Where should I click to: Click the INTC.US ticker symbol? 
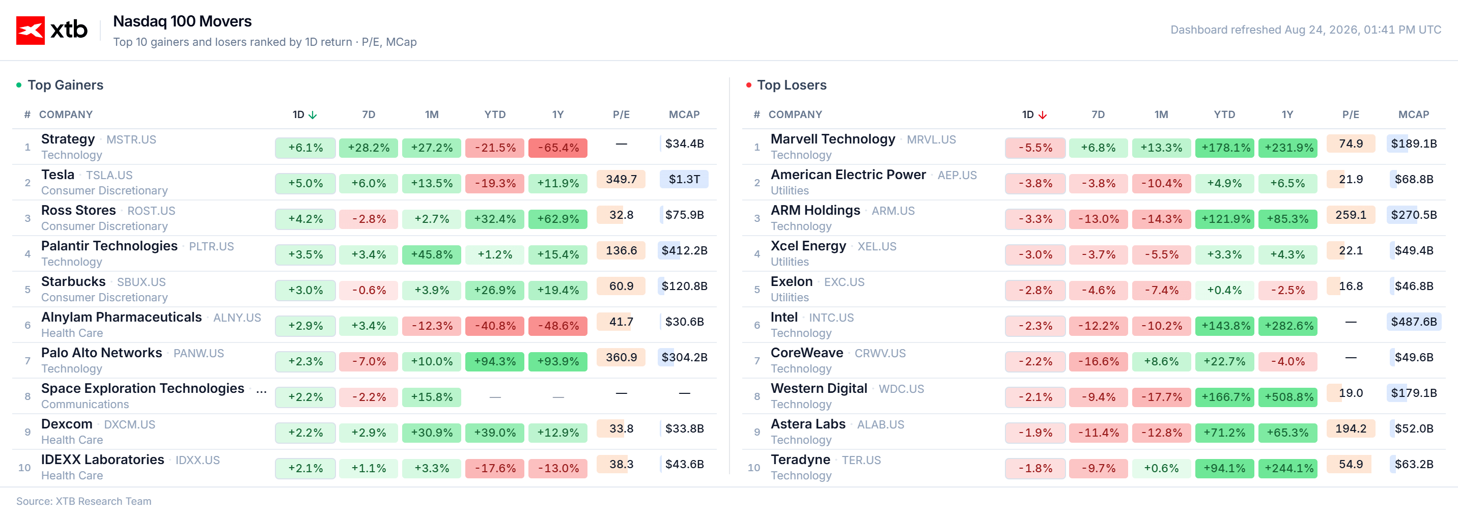tap(831, 318)
